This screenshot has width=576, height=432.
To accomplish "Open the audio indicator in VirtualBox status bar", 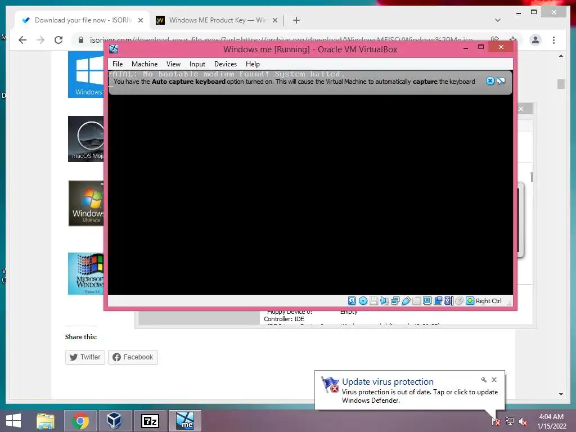I will tap(384, 301).
